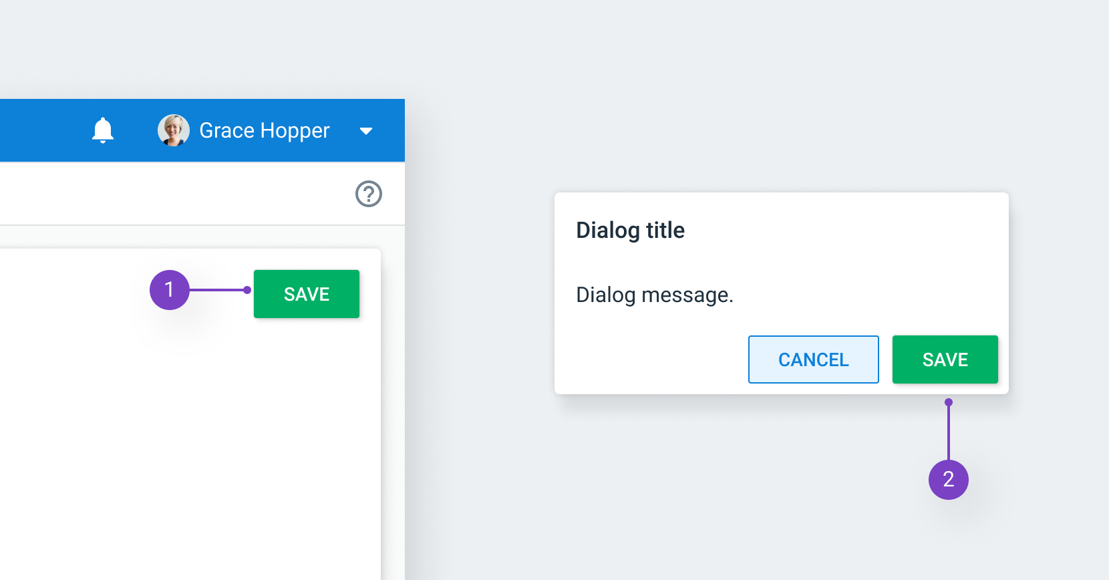
Task: Select the purple annotation marker 2
Action: (949, 480)
